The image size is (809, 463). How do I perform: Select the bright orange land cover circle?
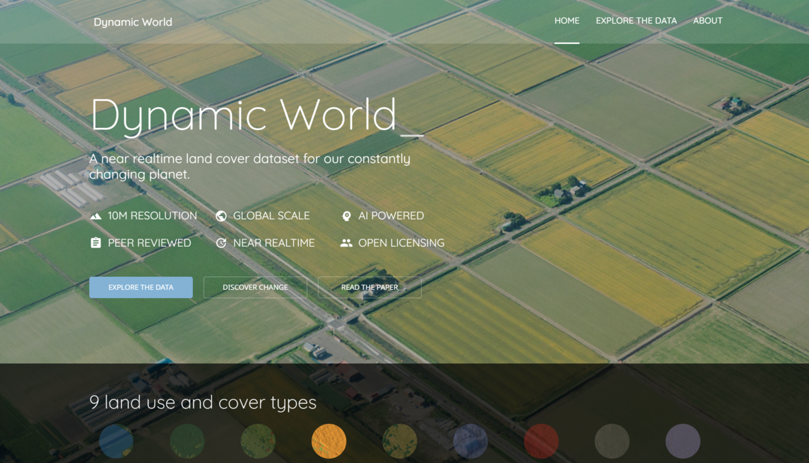click(329, 441)
